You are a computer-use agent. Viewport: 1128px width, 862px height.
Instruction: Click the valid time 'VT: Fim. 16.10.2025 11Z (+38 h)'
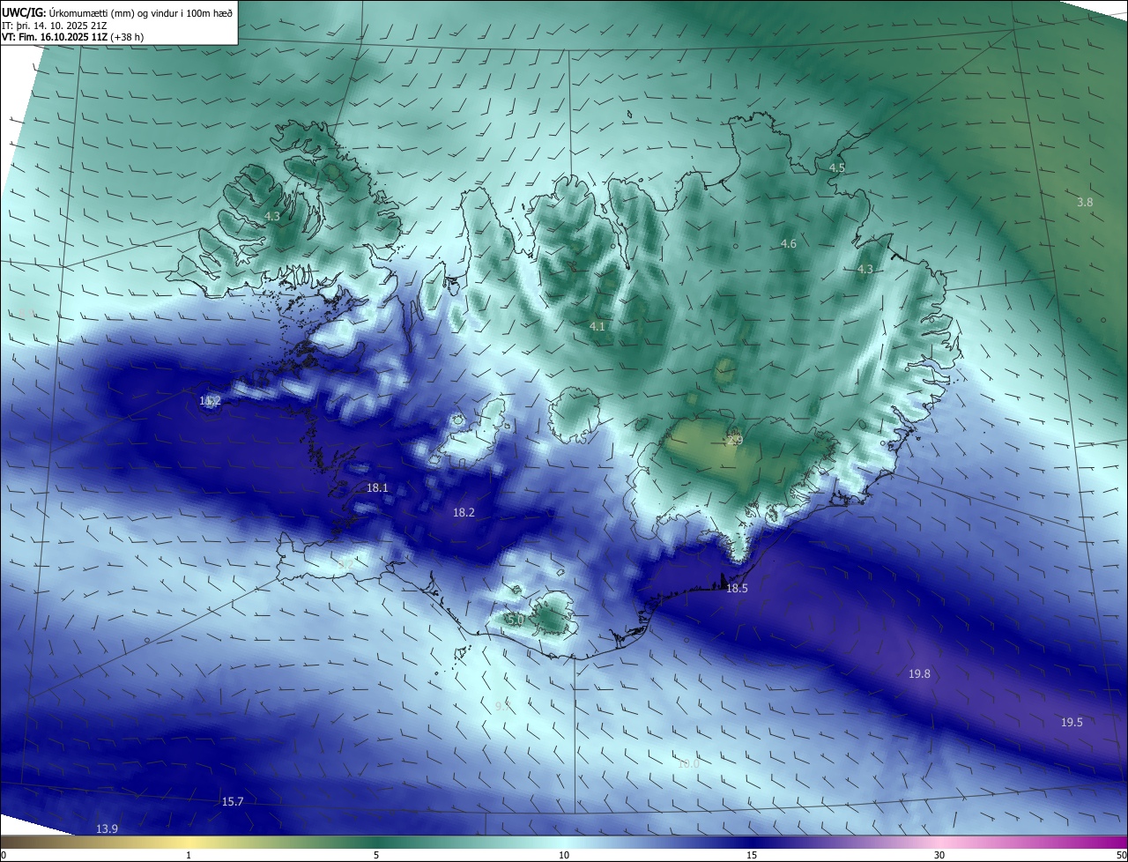(x=72, y=37)
